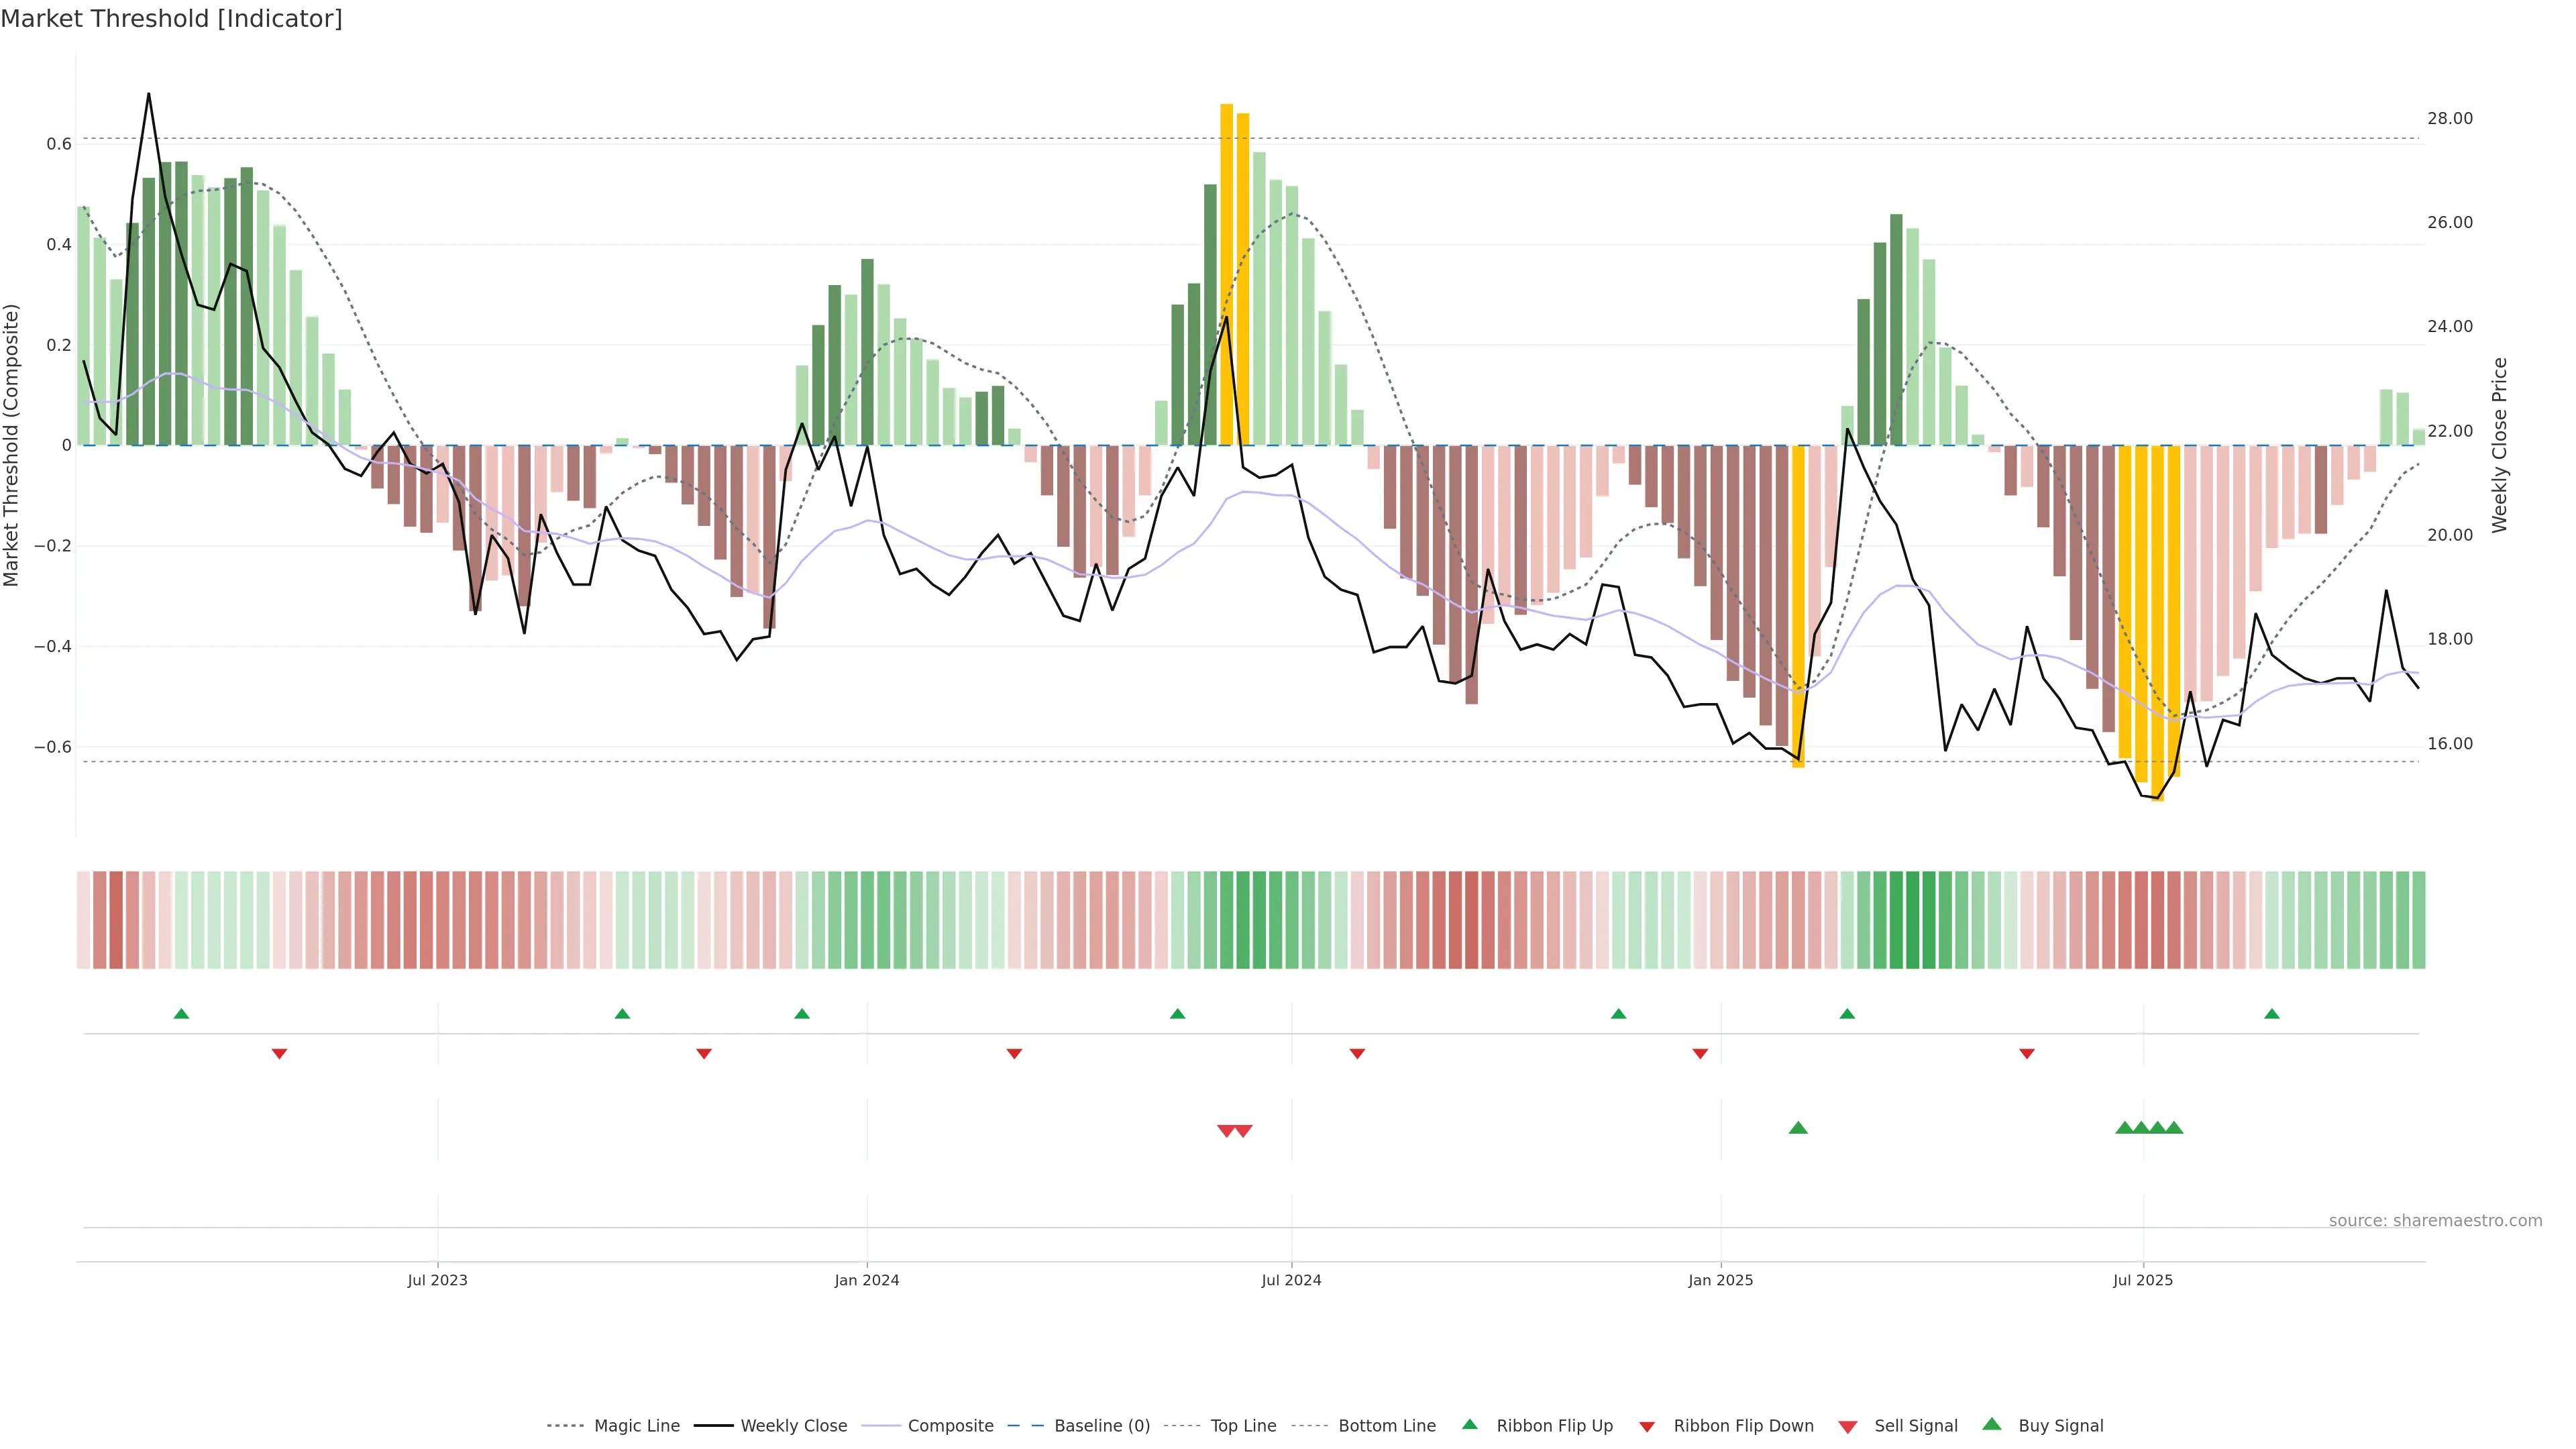Toggle the Composite legend entry
2576x1449 pixels.
[950, 1426]
